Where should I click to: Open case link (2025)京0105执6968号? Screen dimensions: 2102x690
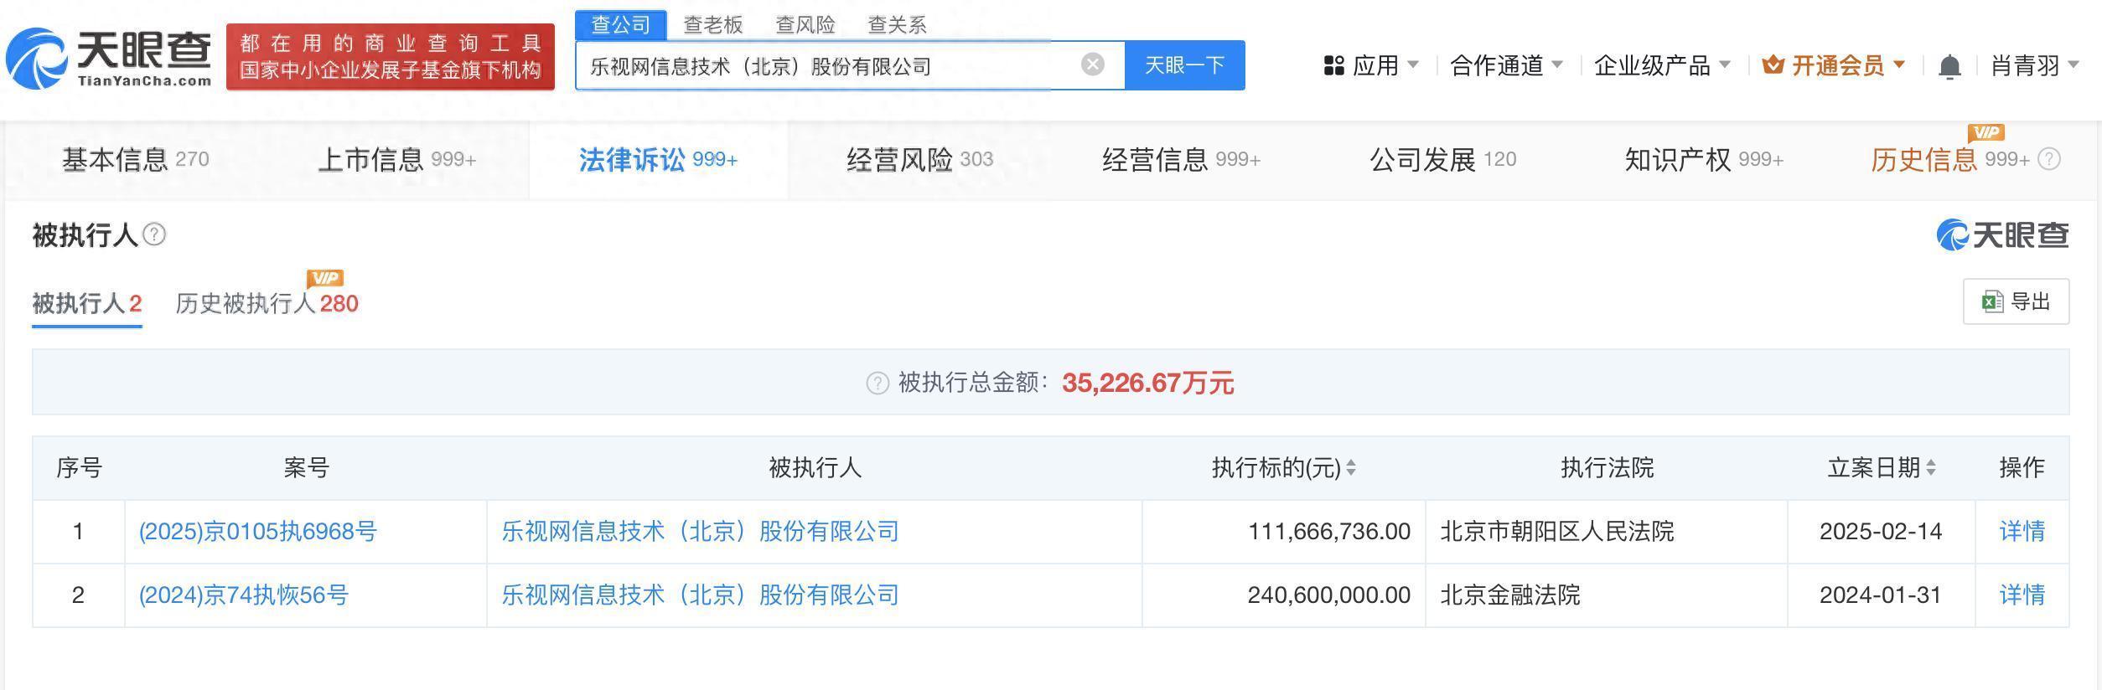pyautogui.click(x=257, y=532)
